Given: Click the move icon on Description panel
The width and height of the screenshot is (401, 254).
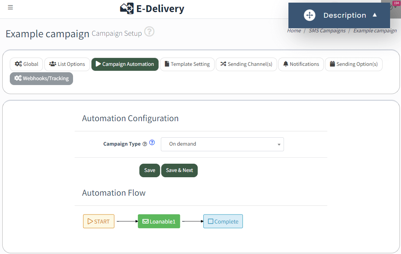Looking at the screenshot, I should [309, 15].
